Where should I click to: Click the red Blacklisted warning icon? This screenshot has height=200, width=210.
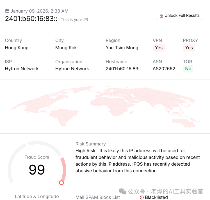[x=142, y=197]
